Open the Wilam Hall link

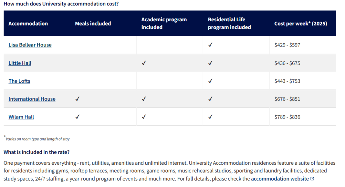(21, 117)
